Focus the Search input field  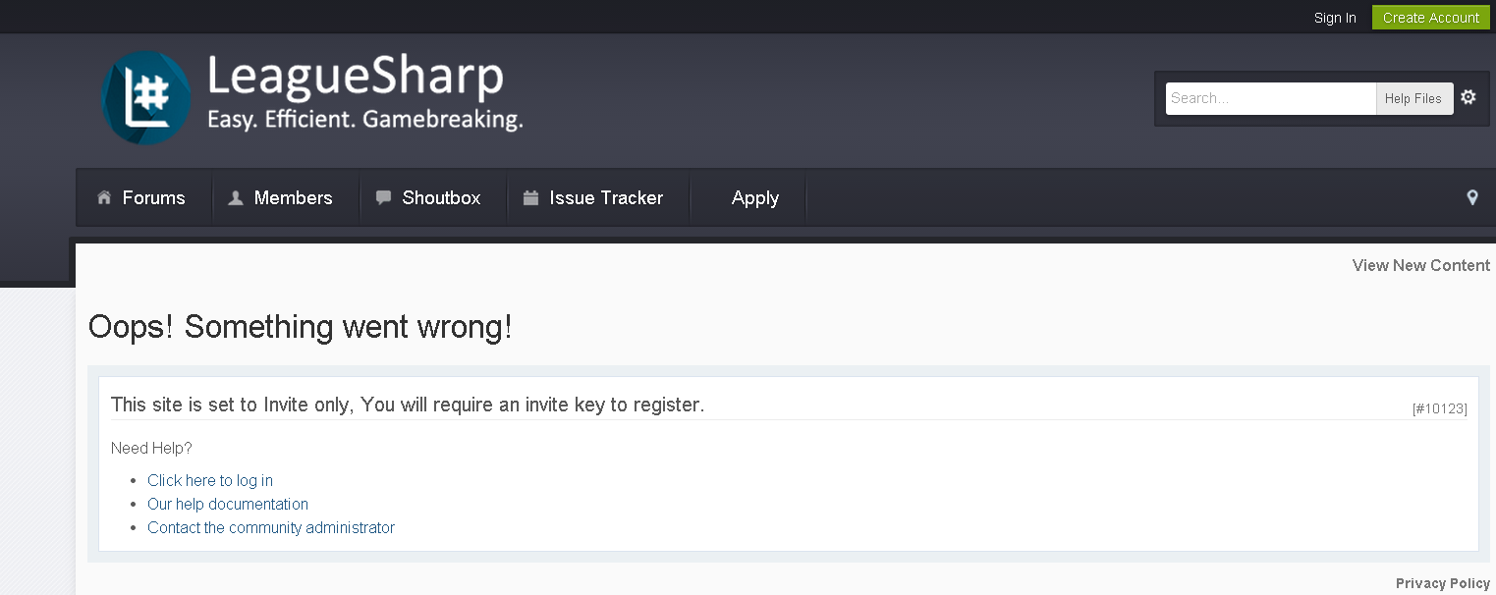point(1271,98)
